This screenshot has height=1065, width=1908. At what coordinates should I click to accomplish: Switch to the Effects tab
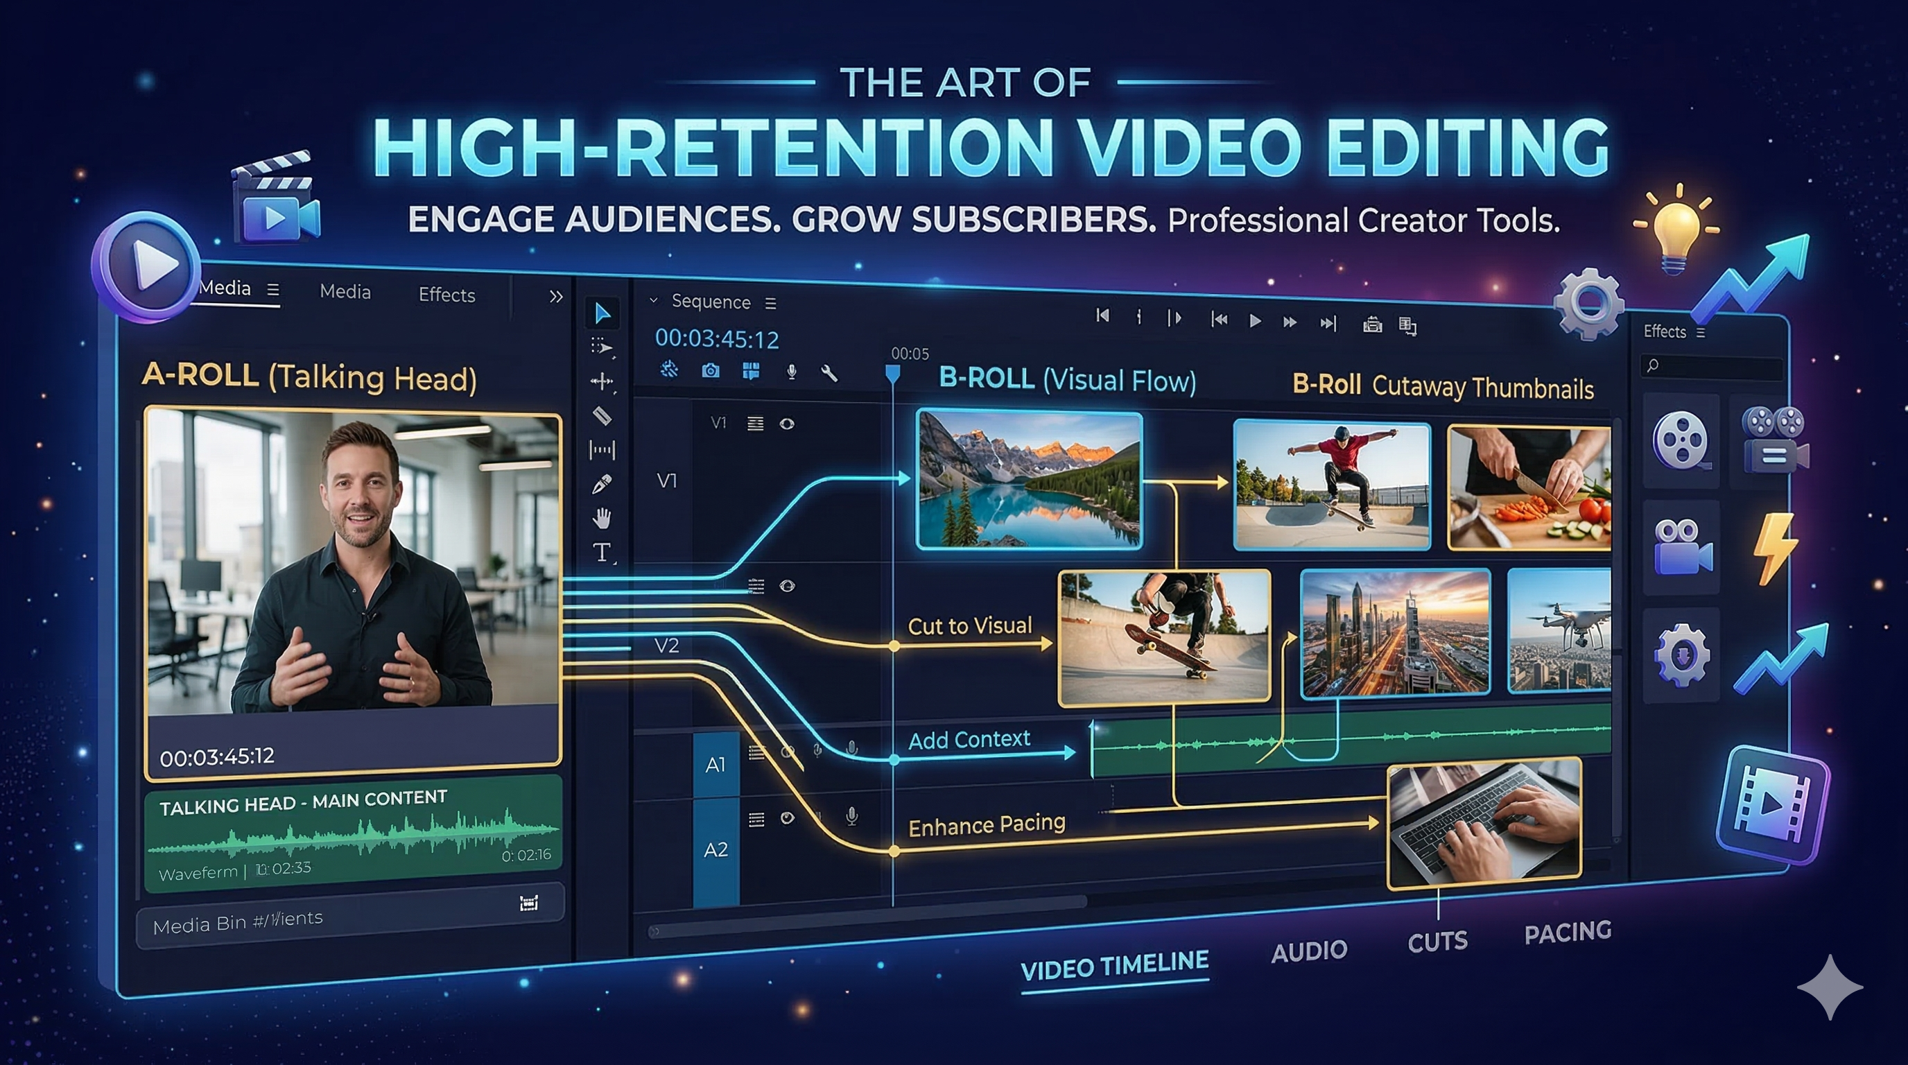coord(446,295)
